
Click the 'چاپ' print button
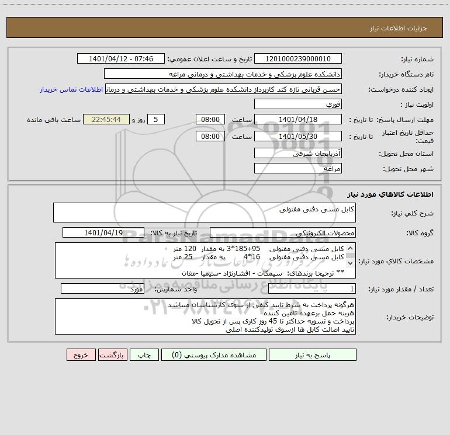144,355
